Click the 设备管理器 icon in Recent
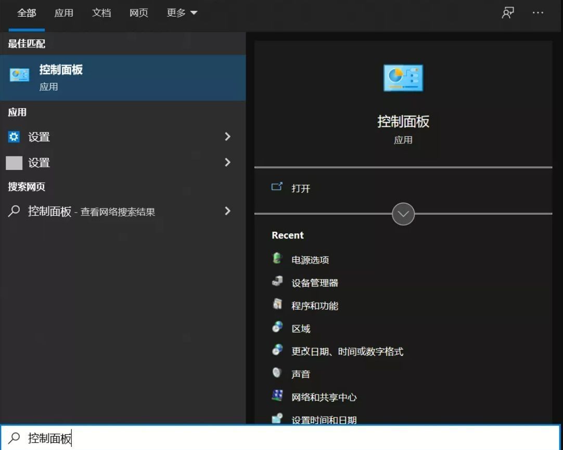 click(277, 282)
